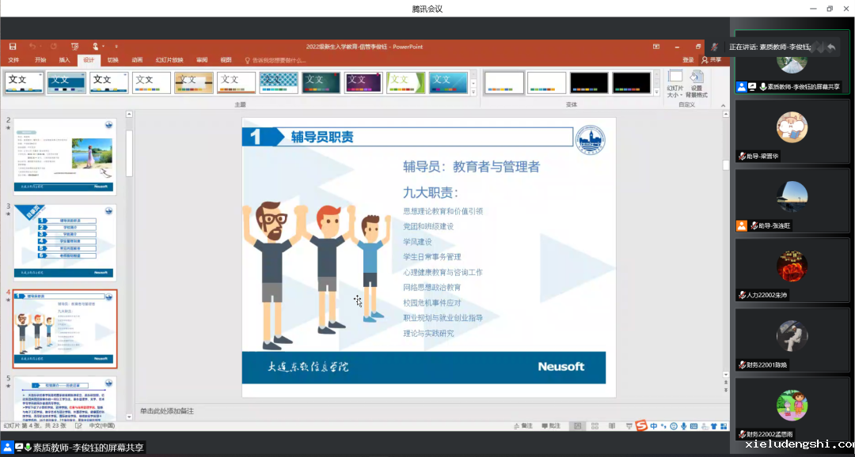Toggle Sogou Chinese/English mode (中)
Viewport: 855px width, 457px height.
(653, 426)
